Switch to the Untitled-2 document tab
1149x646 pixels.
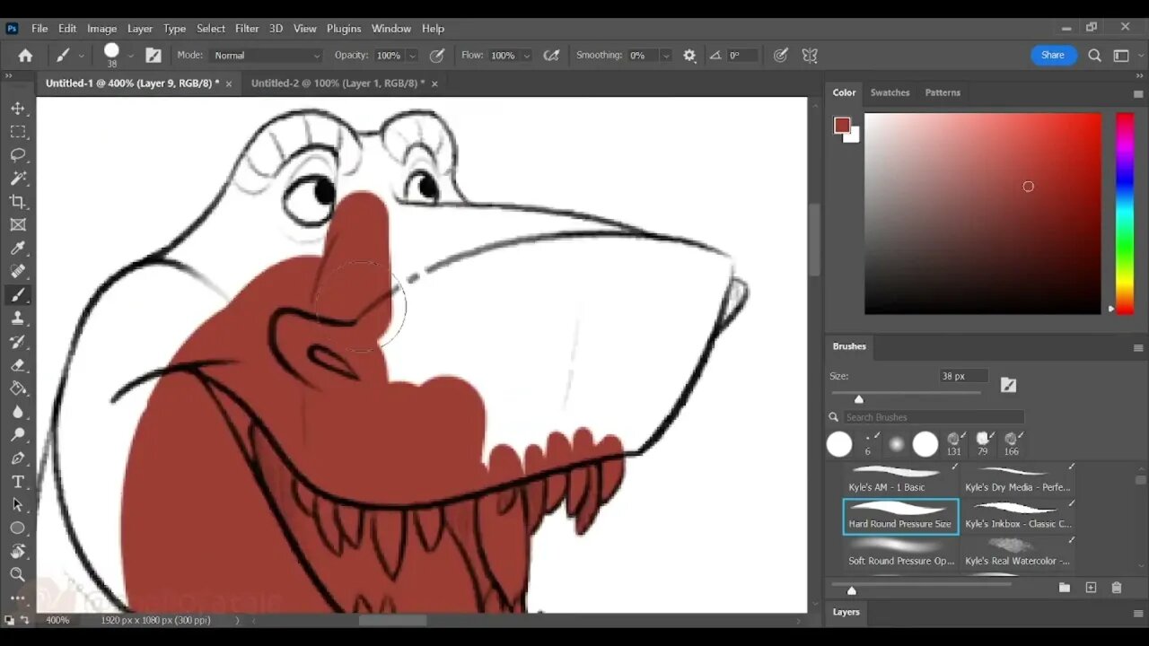pyautogui.click(x=338, y=83)
